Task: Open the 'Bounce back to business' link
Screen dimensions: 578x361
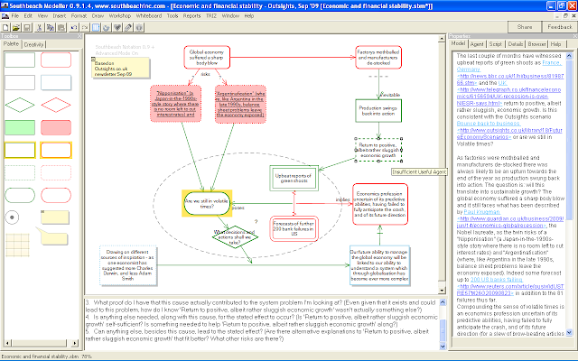Action: [x=489, y=124]
